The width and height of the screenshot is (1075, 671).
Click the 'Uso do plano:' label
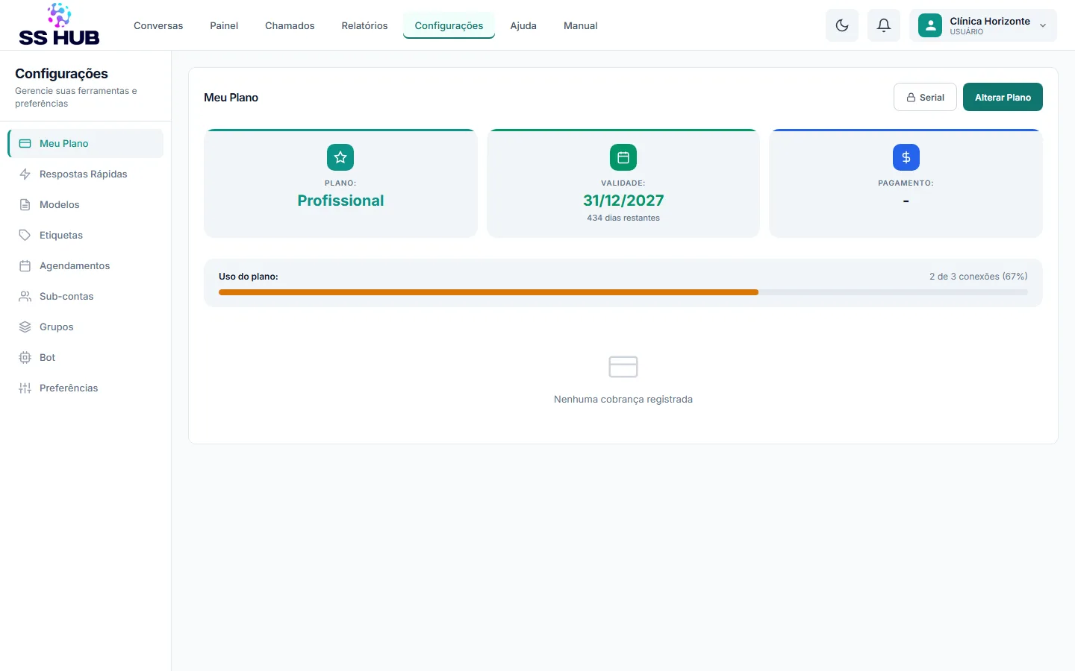tap(249, 276)
